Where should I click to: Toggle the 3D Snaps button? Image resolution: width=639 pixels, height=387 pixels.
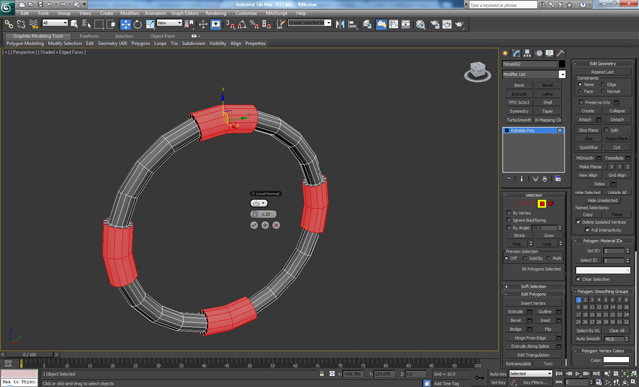point(230,24)
